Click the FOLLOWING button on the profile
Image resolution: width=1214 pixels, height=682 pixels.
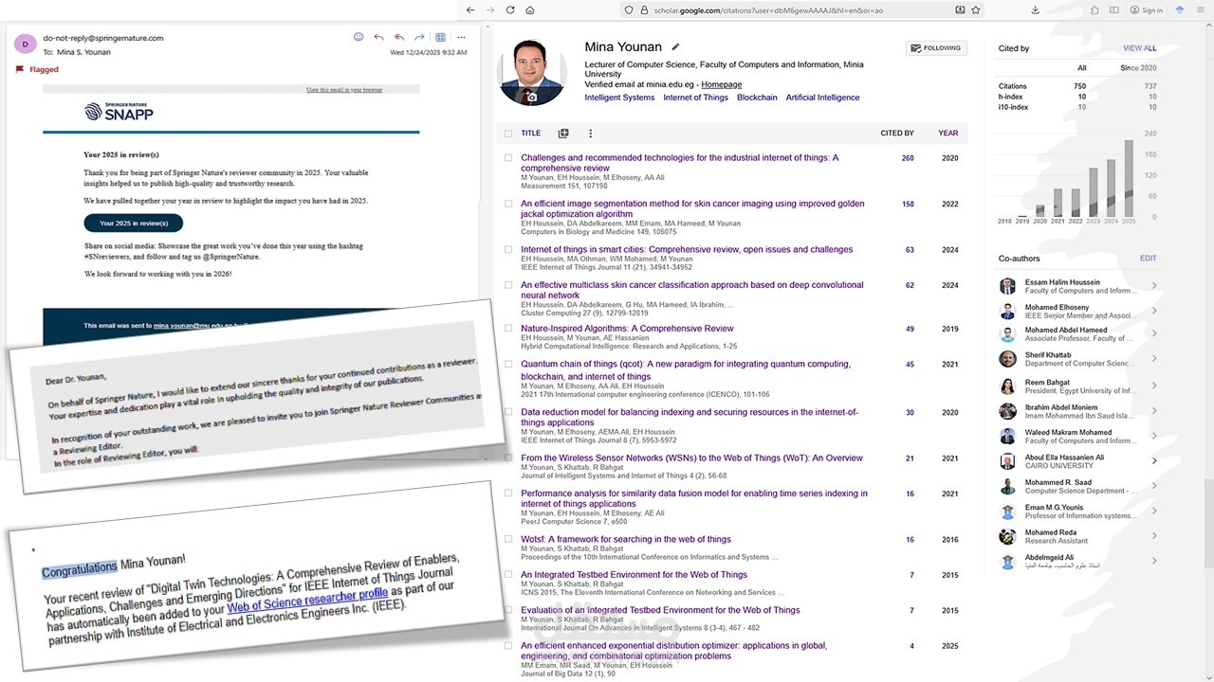936,48
